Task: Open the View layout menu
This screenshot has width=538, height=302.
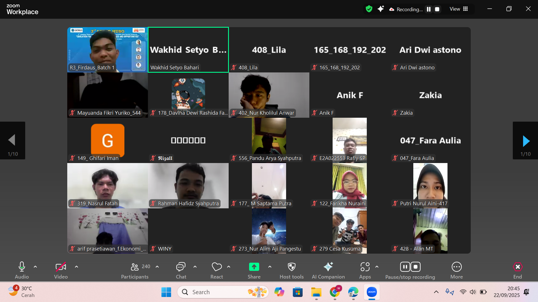Action: [459, 9]
